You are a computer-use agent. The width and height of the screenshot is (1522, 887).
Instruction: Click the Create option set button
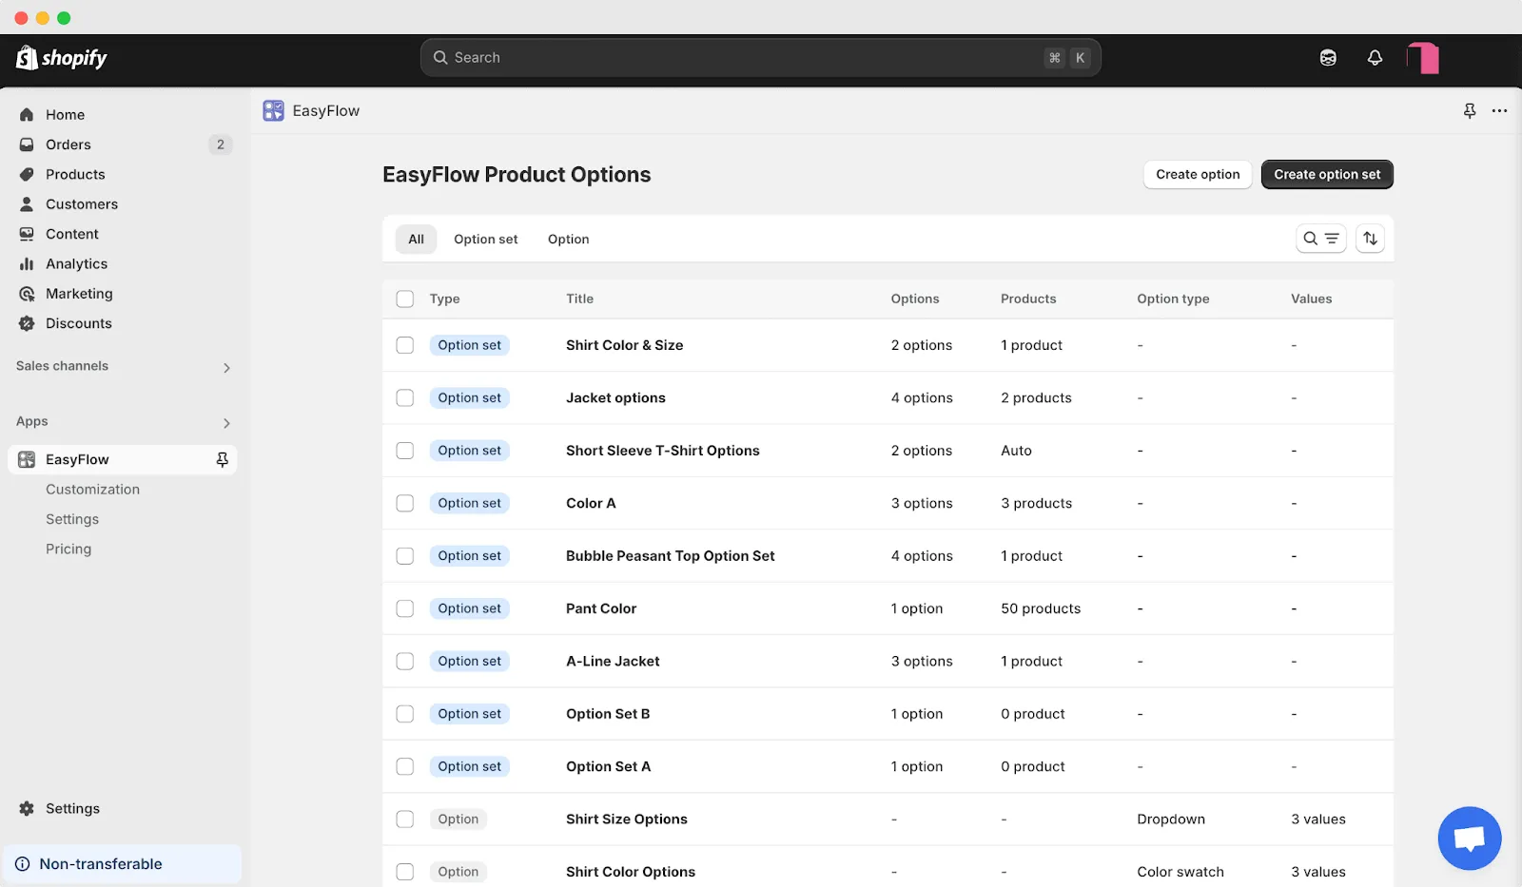1327,174
